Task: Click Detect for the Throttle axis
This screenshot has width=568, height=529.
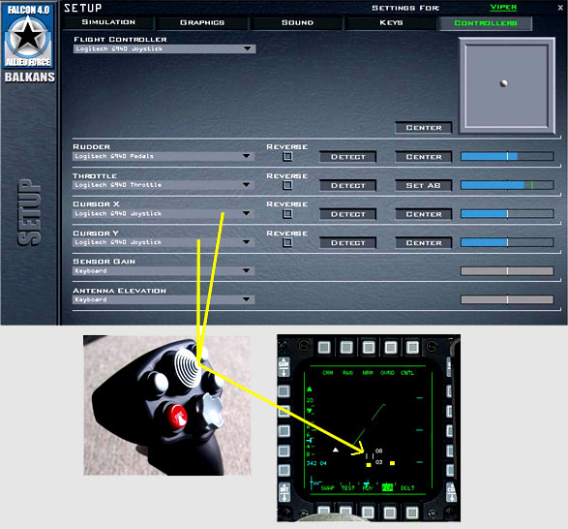Action: [x=347, y=185]
